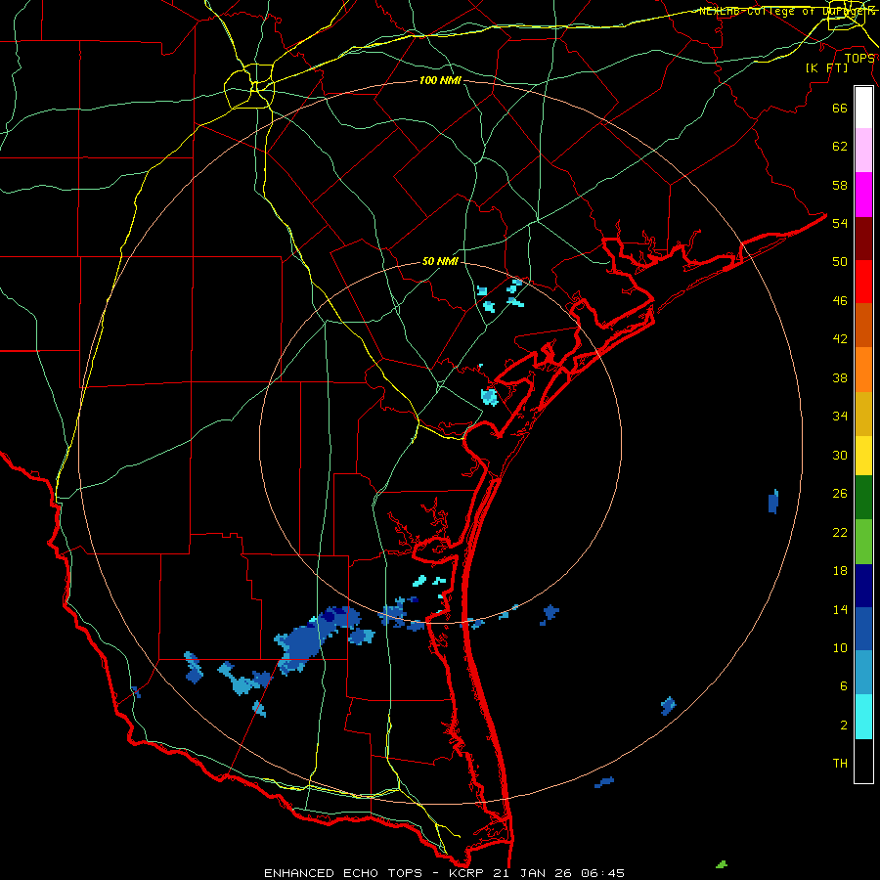Viewport: 880px width, 880px height.
Task: Click the '50 NMI' range ring label
Action: (x=440, y=261)
